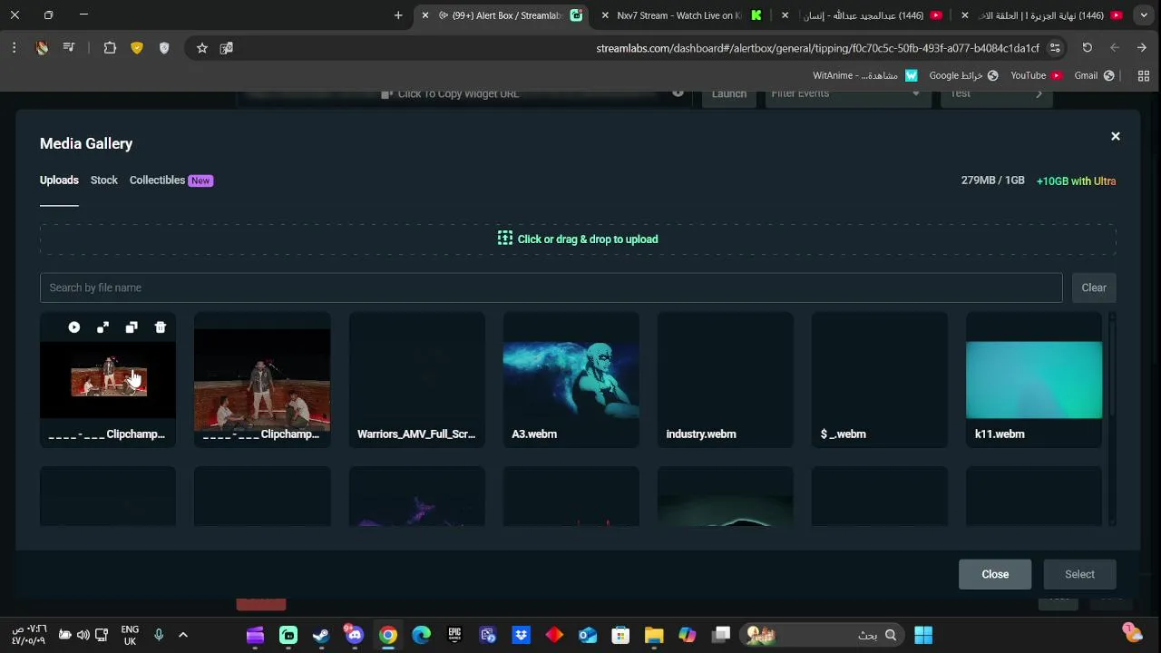This screenshot has height=653, width=1161.
Task: Open the Collectibles tab
Action: (171, 180)
